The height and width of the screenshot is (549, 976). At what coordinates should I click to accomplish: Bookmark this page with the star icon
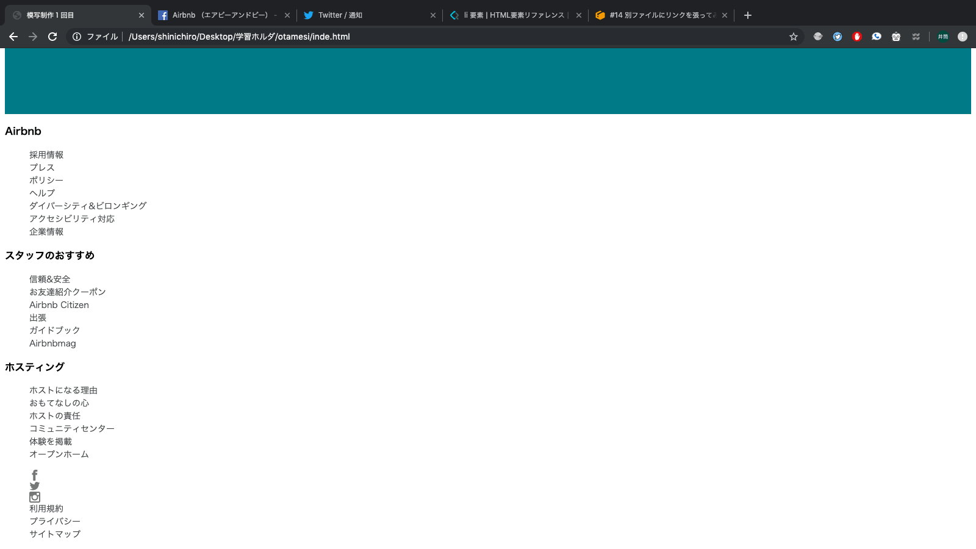(794, 37)
